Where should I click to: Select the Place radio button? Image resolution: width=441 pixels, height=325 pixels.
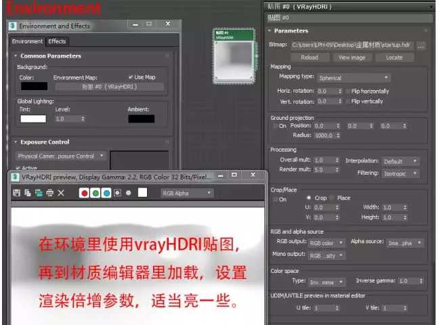pos(331,198)
